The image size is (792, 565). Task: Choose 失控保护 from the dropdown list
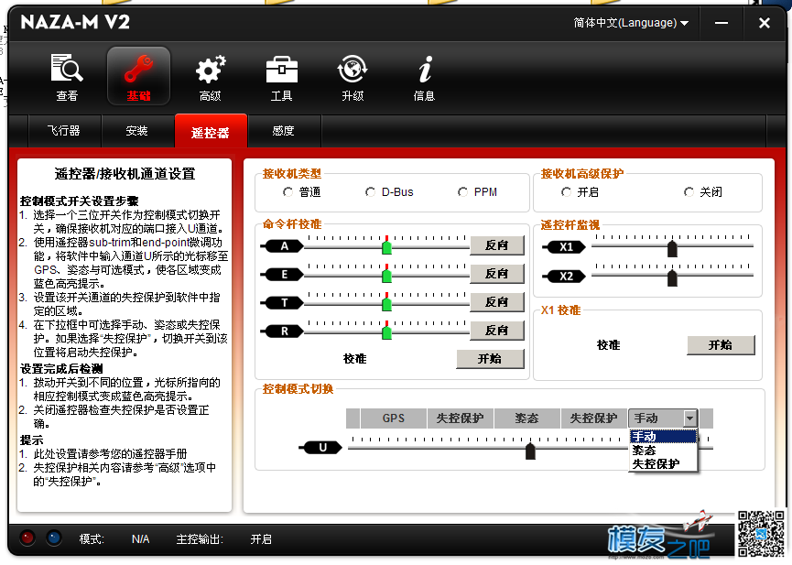pos(663,463)
